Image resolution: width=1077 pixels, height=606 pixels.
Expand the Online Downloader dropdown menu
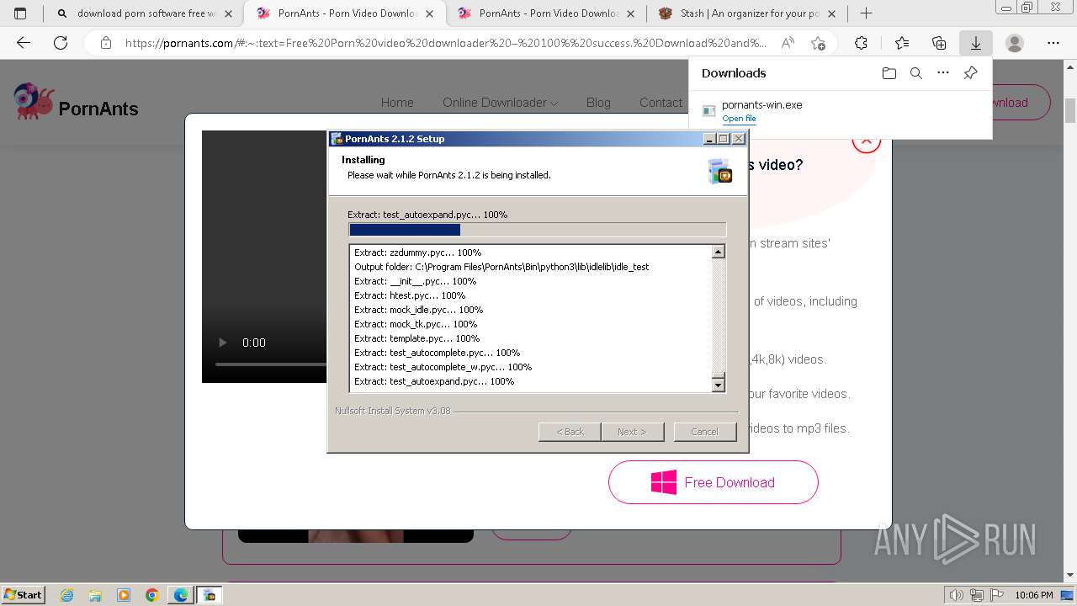tap(500, 103)
